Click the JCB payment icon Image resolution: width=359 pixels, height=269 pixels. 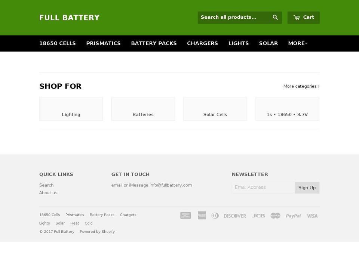tap(258, 216)
